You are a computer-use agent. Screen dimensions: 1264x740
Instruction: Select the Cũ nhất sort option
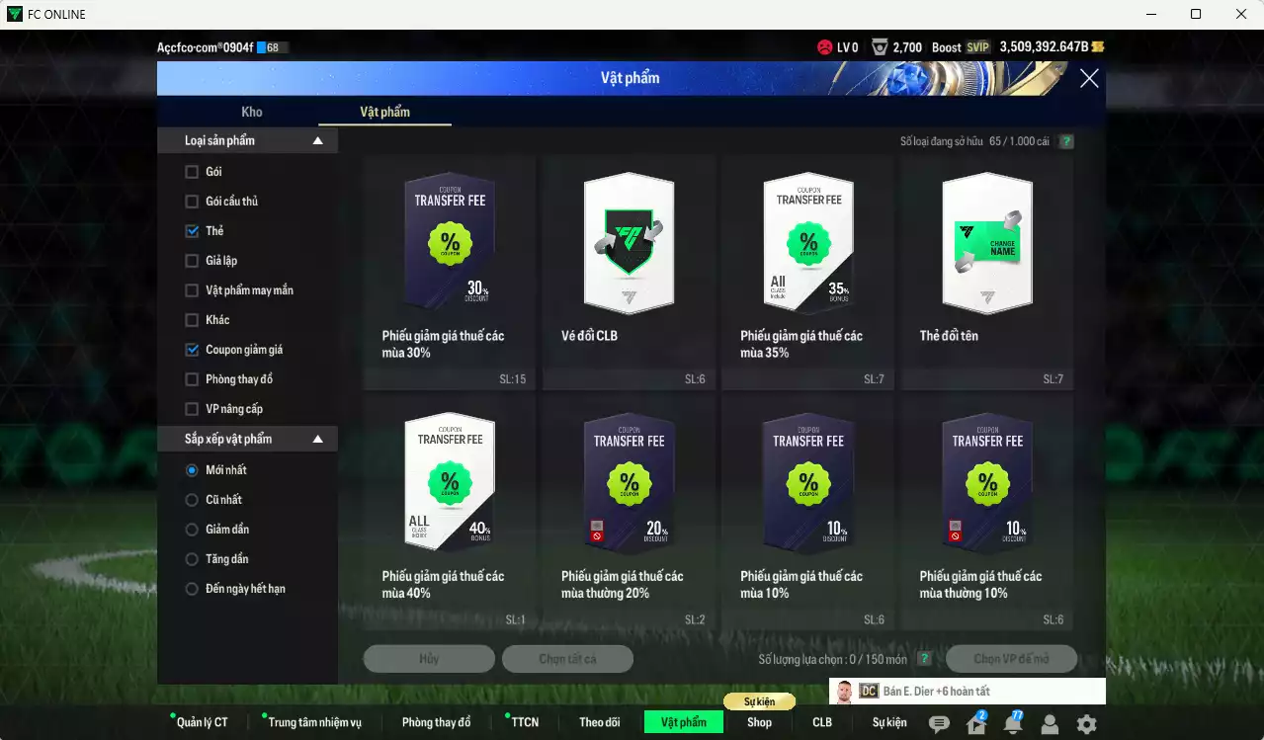coord(192,500)
